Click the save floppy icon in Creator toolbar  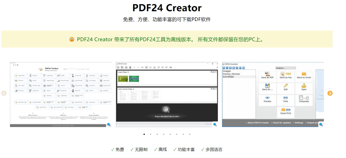pos(122,67)
